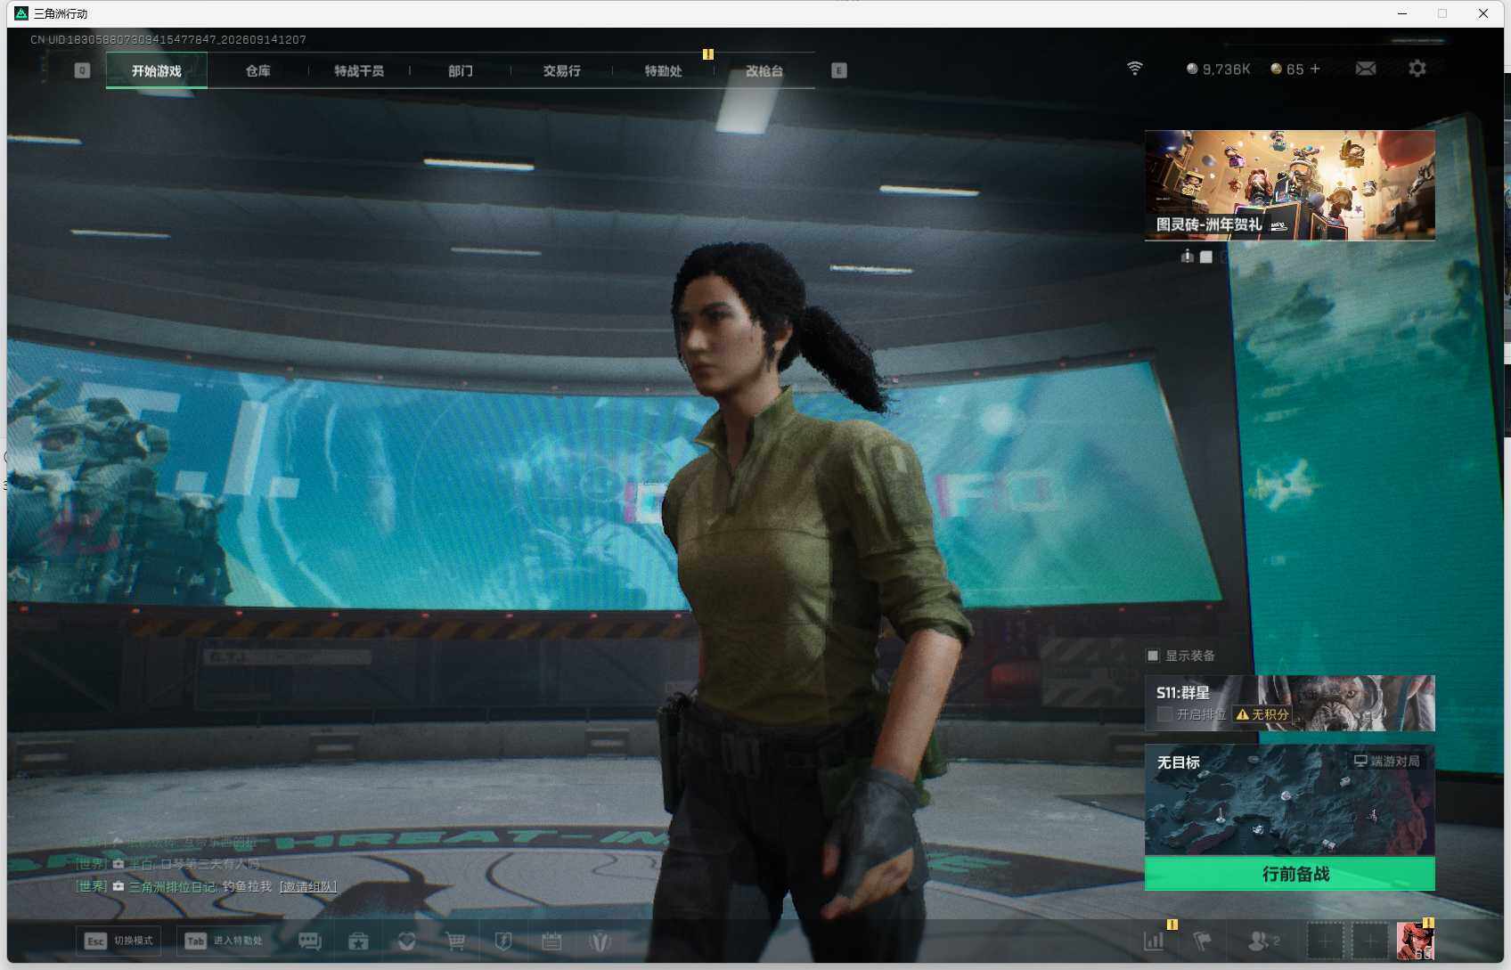Click the 端游对局 monitor label

pos(1387,762)
